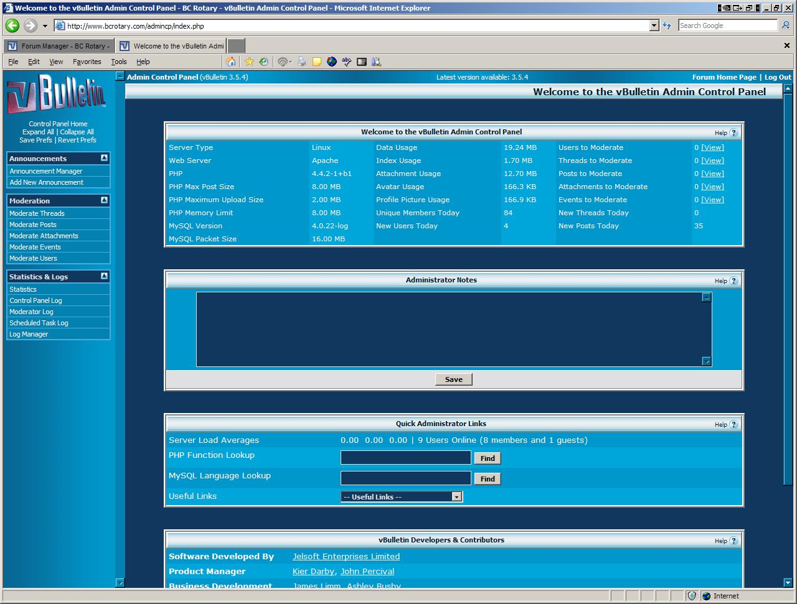Collapse the Announcements navigation group
797x604 pixels.
104,158
